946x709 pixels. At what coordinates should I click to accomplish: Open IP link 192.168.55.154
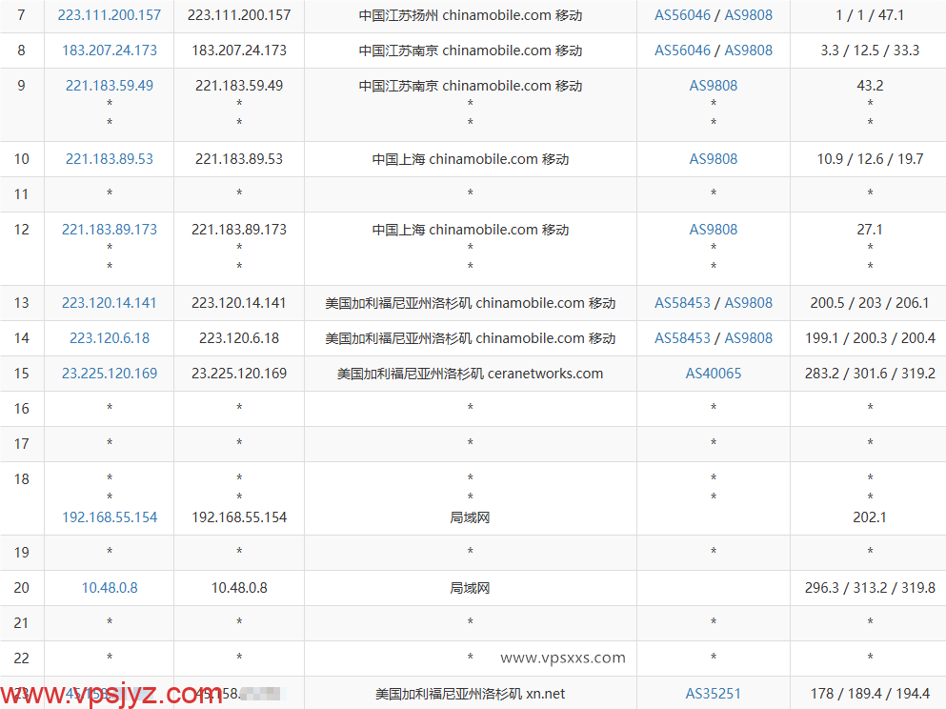pyautogui.click(x=110, y=517)
